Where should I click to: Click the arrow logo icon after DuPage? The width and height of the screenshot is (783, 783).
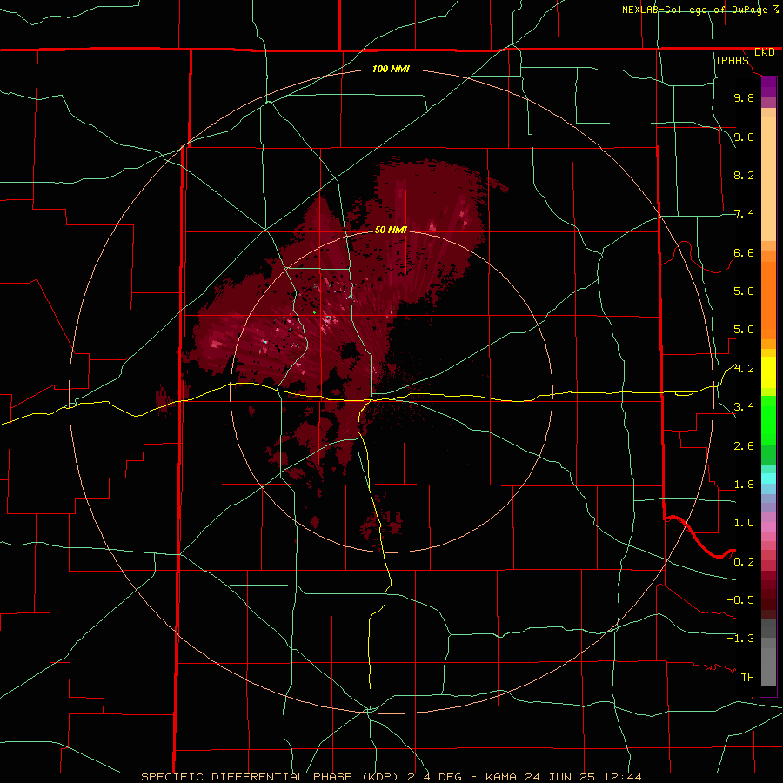(775, 9)
